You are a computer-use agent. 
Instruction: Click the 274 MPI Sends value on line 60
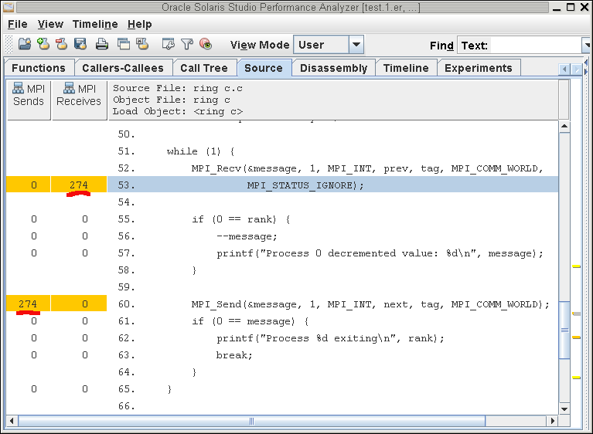(x=28, y=303)
